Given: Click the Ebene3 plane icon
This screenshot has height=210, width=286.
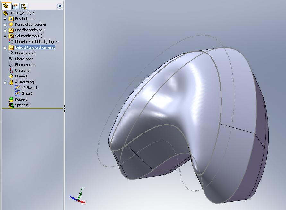Looking at the screenshot, I should [11, 76].
